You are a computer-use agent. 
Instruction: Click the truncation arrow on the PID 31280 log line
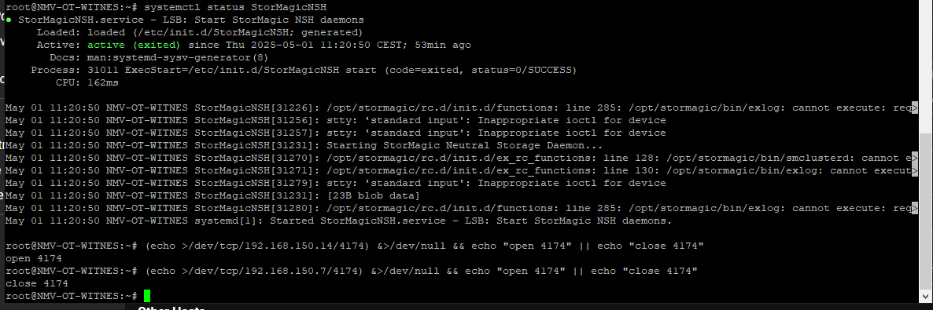coord(915,209)
